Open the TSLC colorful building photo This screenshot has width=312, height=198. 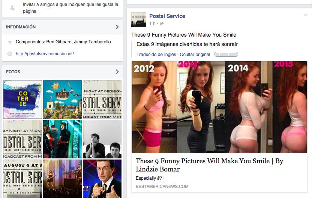[x=62, y=99]
